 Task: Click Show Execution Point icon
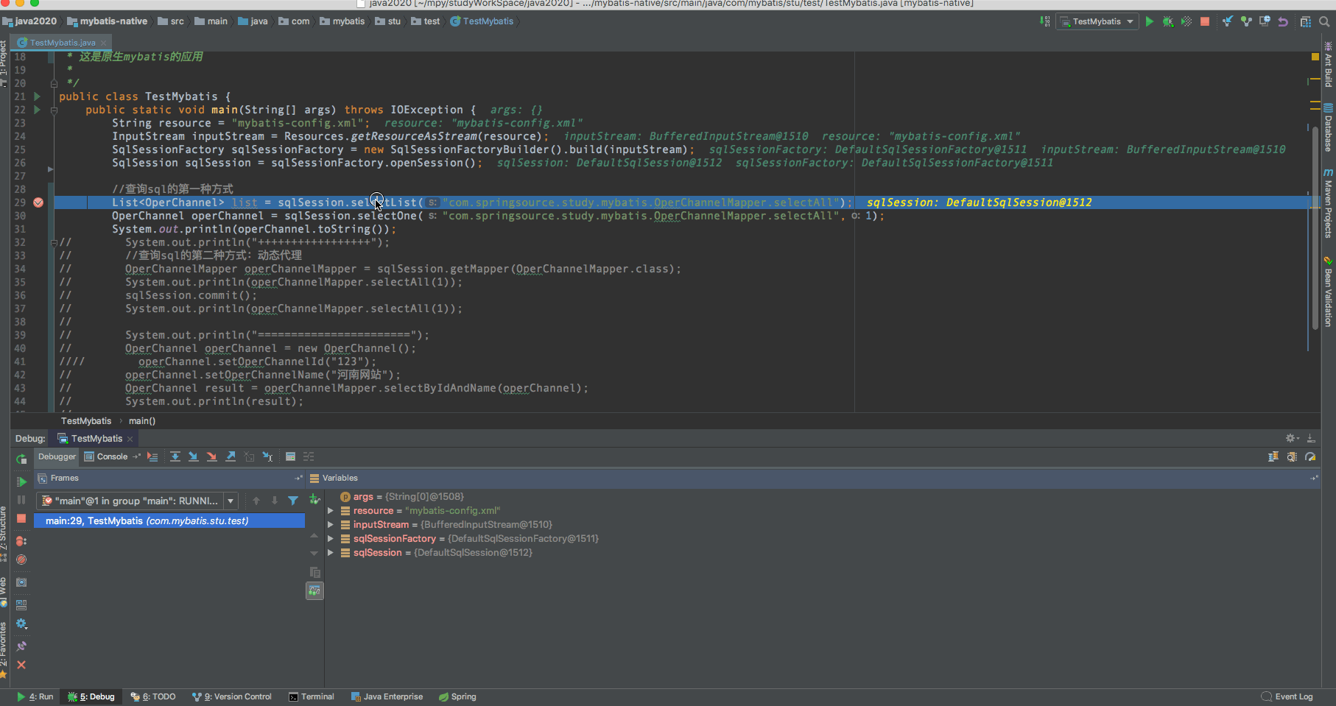click(x=152, y=457)
